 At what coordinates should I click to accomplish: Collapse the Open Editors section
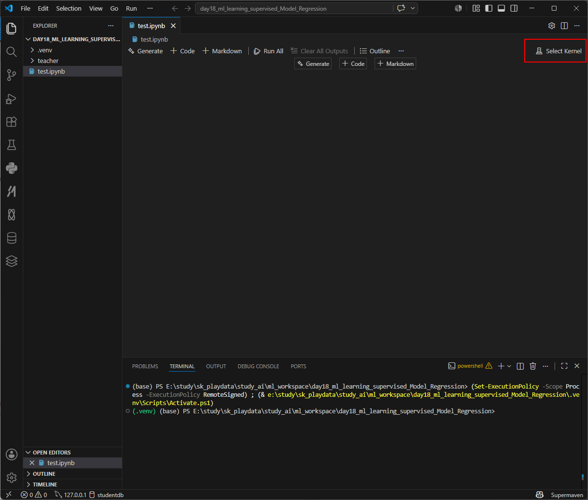click(x=73, y=453)
